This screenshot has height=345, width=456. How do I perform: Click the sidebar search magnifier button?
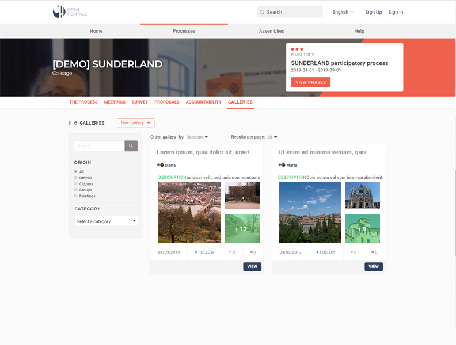click(131, 146)
